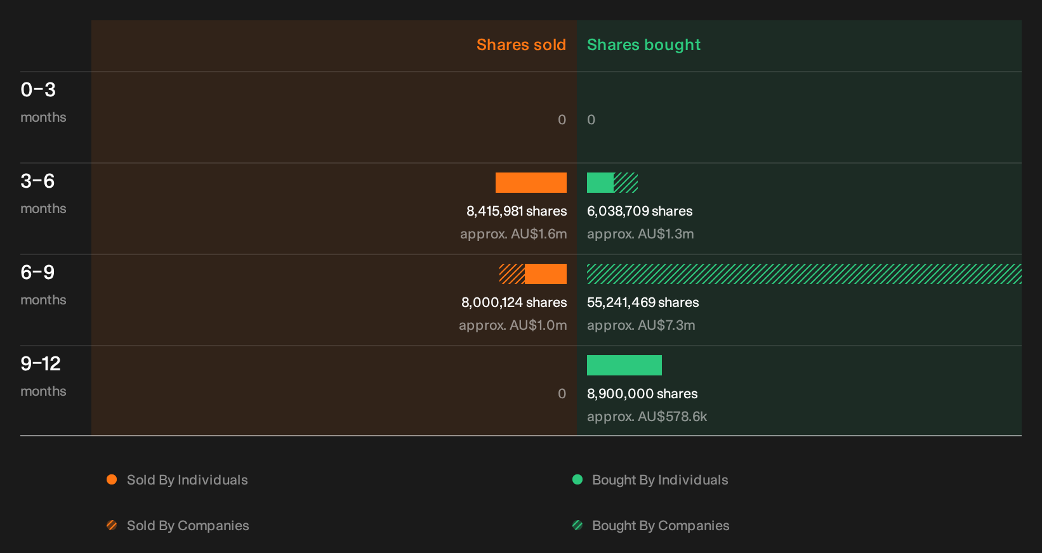
Task: Click the Shares bought column header
Action: tap(643, 45)
